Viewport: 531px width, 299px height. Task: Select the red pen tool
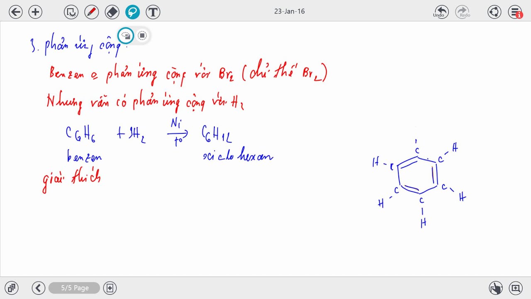click(91, 12)
